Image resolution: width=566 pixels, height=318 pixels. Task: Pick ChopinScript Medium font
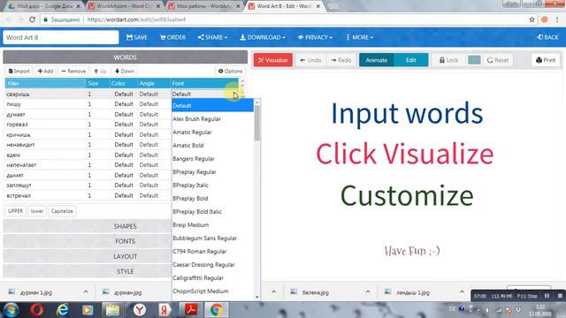click(212, 291)
